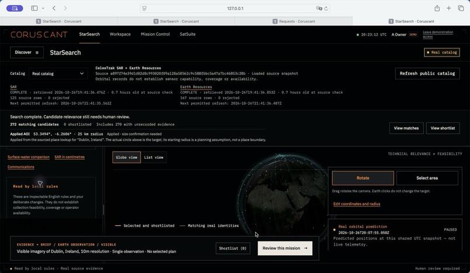470x273 pixels.
Task: Click View matches button
Action: [406, 128]
